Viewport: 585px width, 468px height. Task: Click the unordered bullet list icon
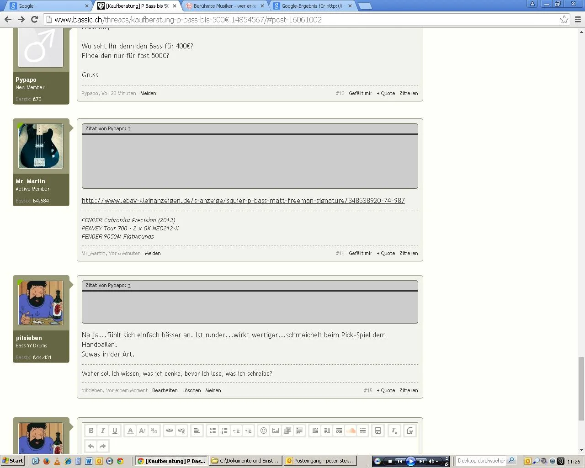pos(213,431)
